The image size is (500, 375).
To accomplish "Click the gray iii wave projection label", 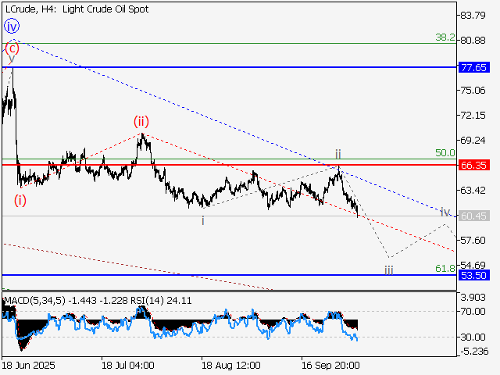I will point(388,270).
